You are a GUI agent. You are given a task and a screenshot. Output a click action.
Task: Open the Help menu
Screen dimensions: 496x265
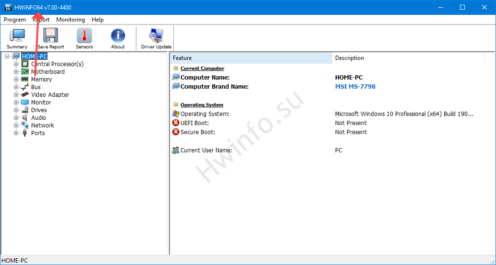point(97,20)
